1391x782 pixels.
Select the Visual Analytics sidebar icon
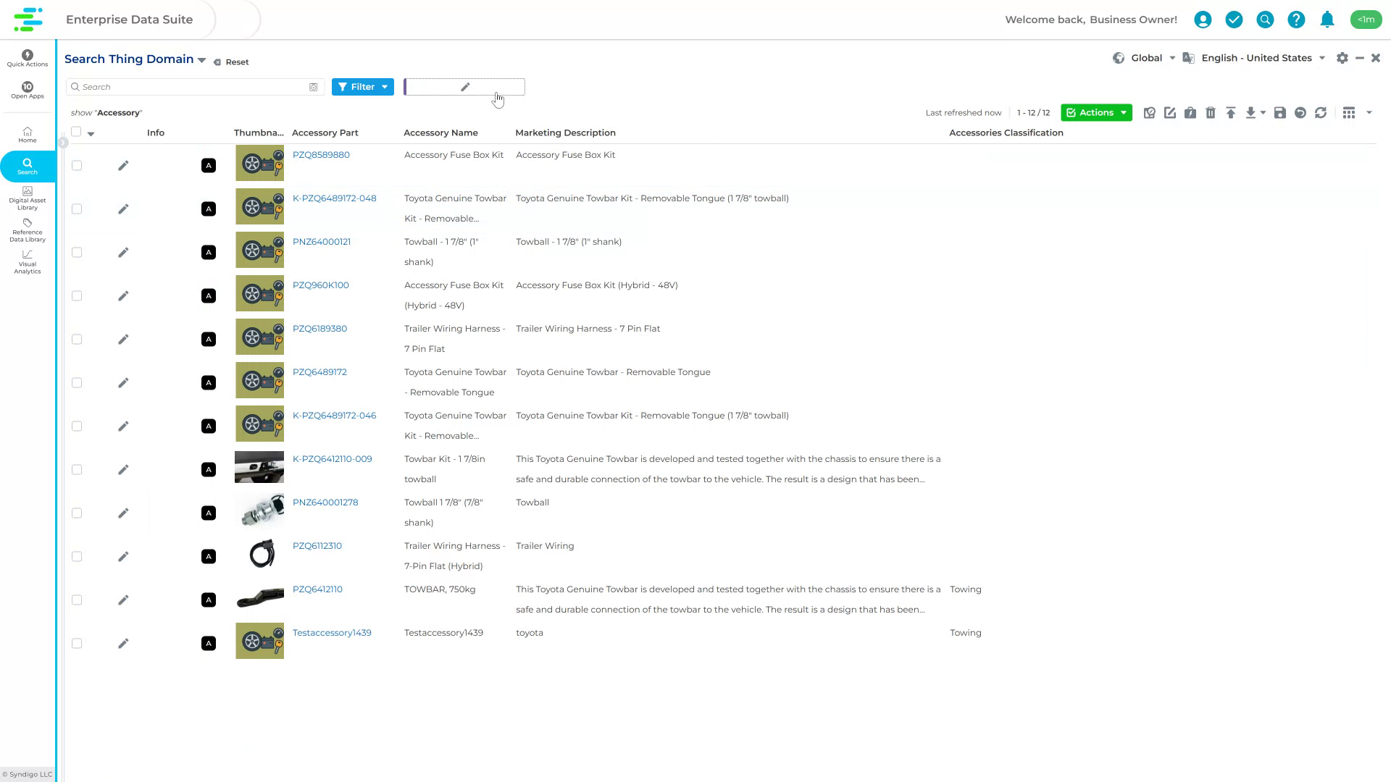tap(27, 264)
